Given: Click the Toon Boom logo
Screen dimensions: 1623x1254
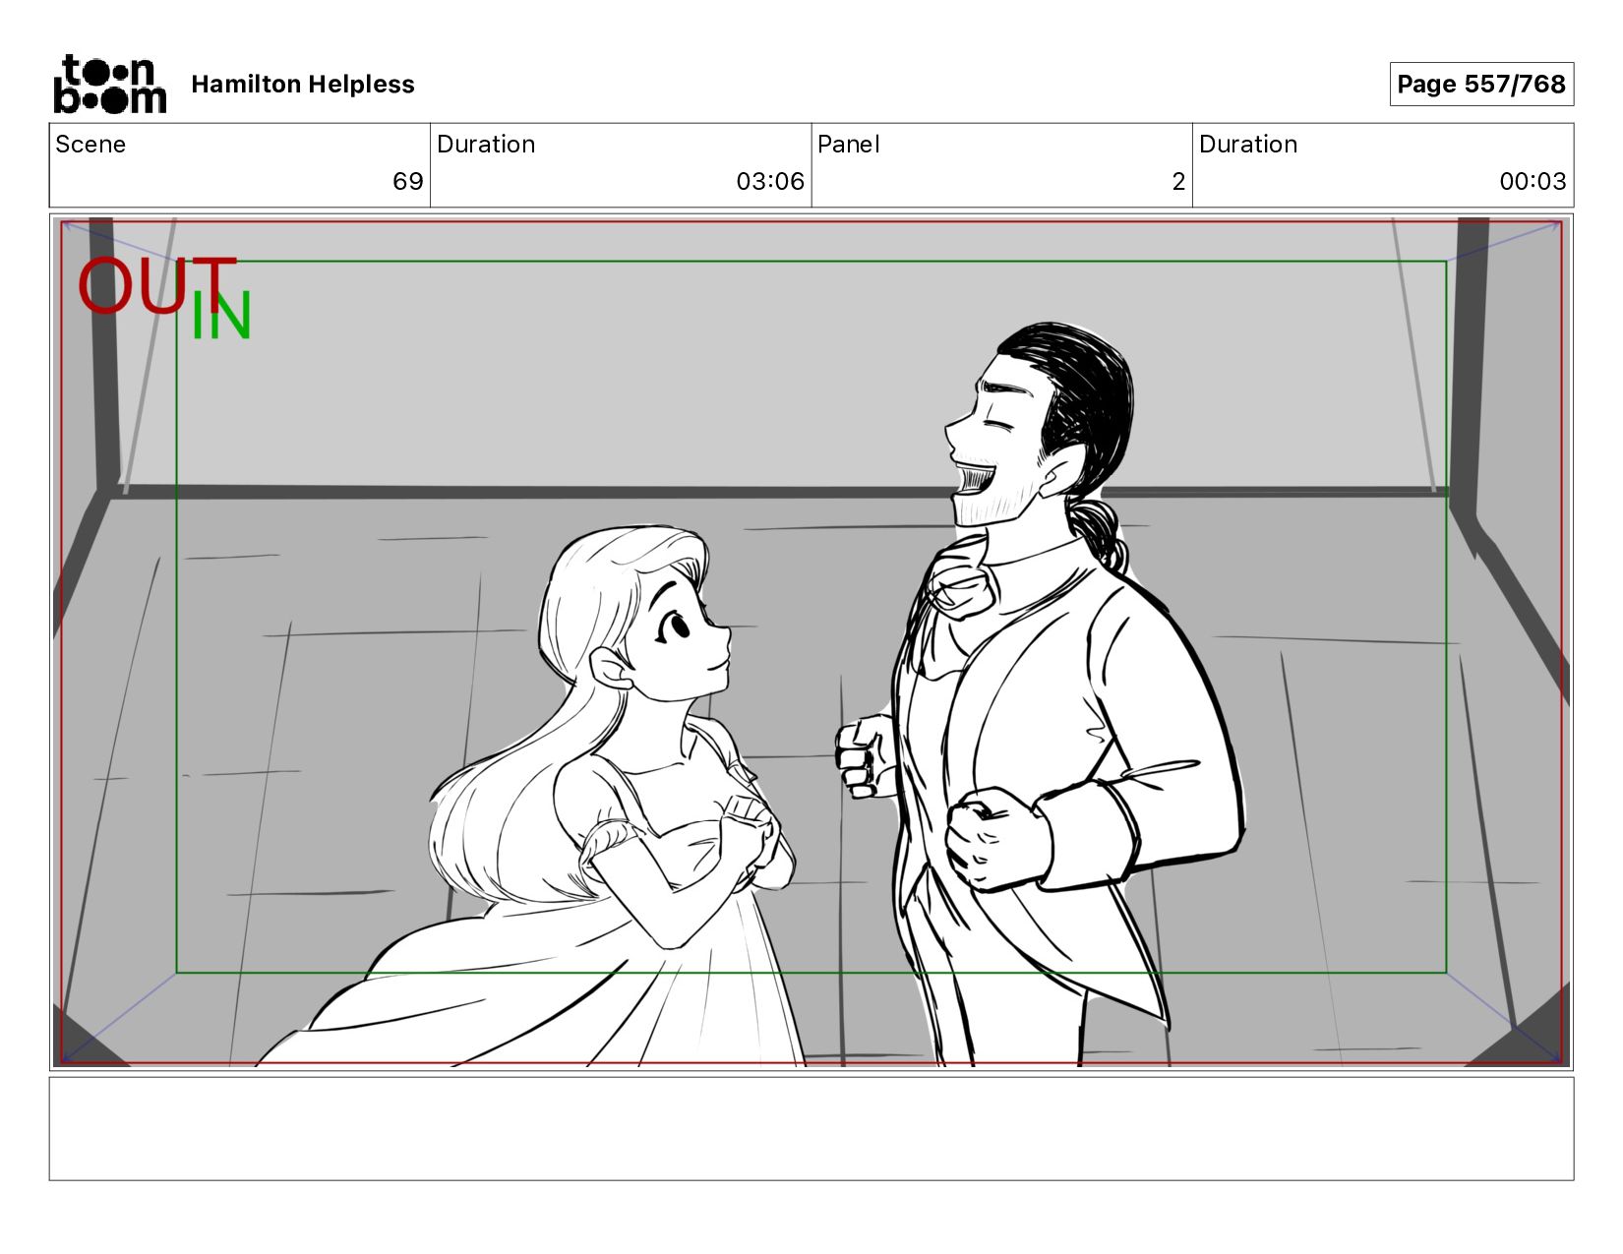Looking at the screenshot, I should [x=109, y=84].
